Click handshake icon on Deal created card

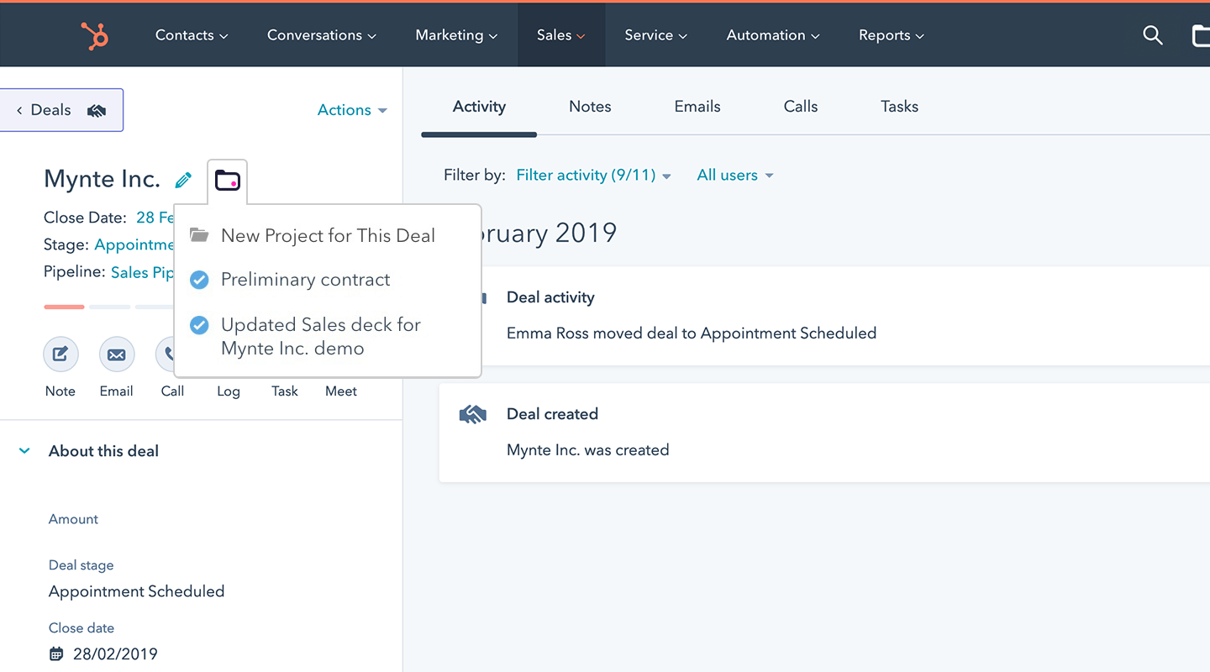(x=473, y=414)
